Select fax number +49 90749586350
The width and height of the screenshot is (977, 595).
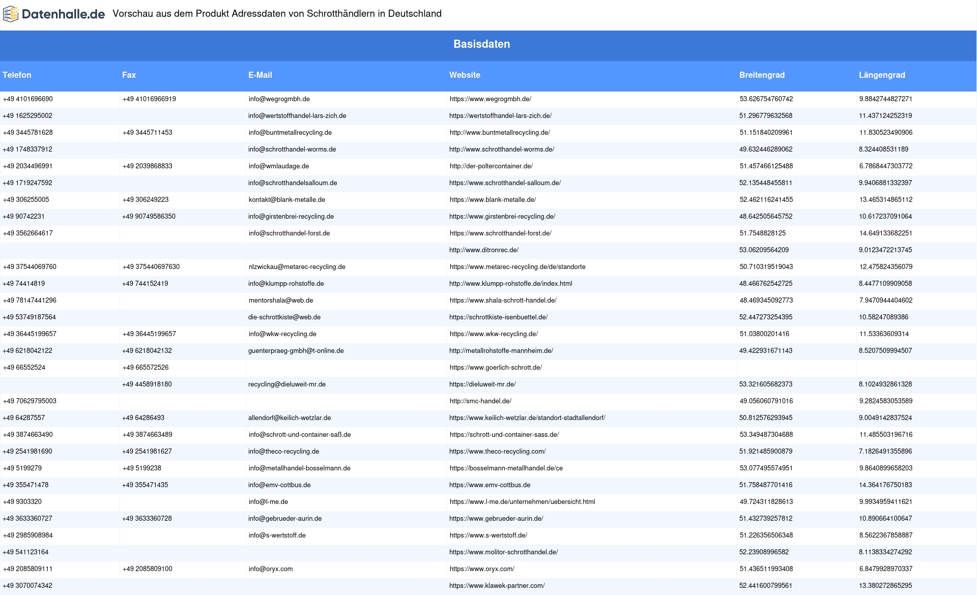pos(149,217)
